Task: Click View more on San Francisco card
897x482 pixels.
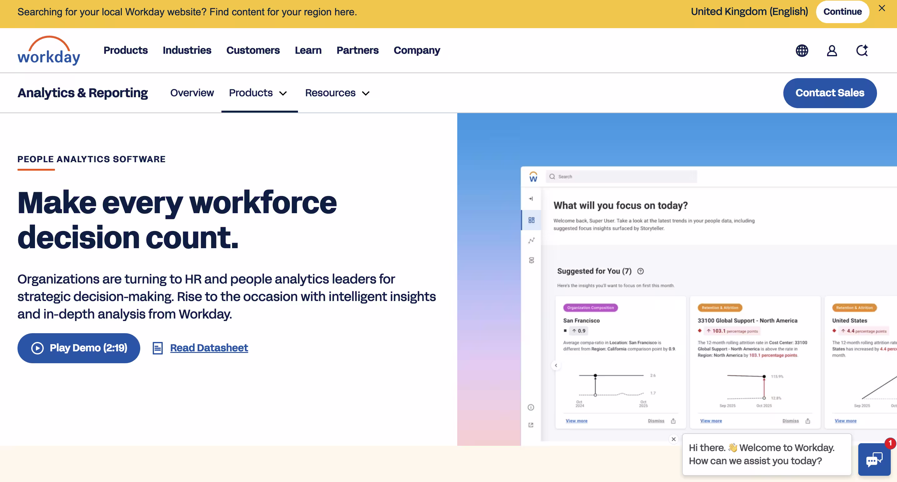Action: point(576,421)
